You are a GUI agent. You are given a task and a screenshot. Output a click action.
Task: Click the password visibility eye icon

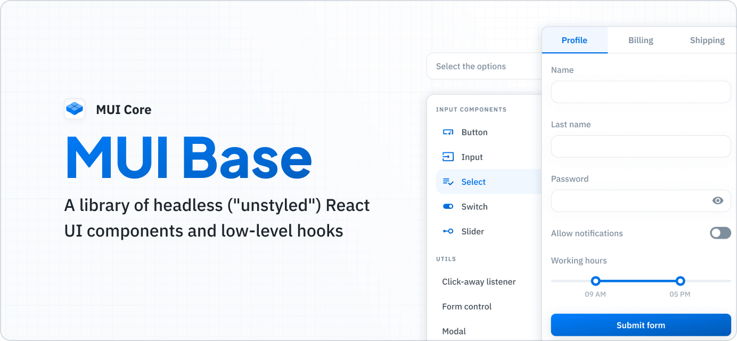[718, 201]
